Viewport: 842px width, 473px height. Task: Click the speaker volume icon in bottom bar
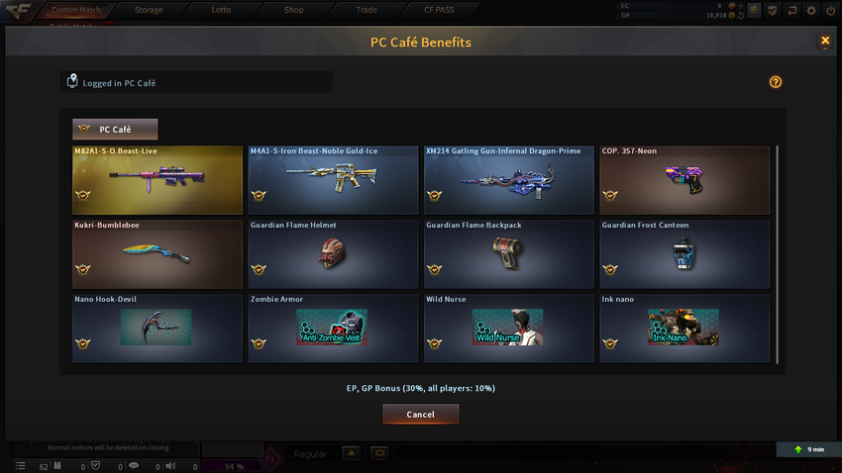click(170, 466)
